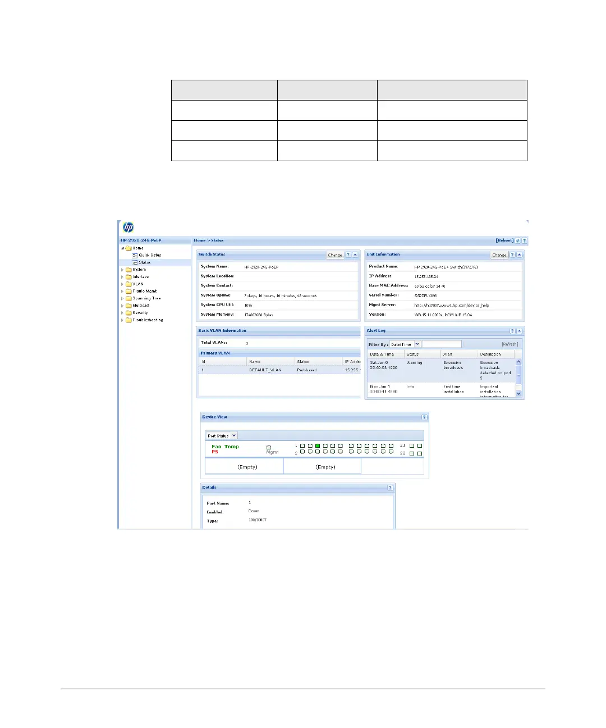Open help for Unit Information panel
Screen dimensions: 606x728
tap(512, 255)
